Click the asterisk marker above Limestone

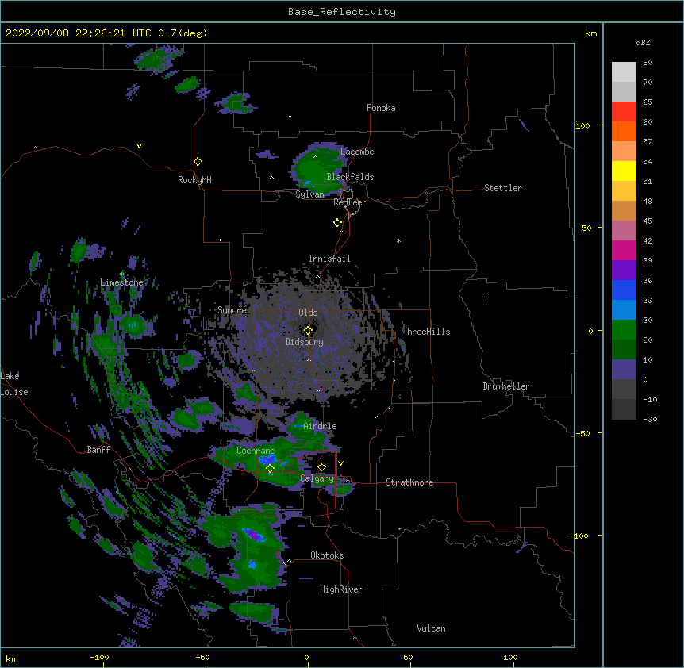122,274
